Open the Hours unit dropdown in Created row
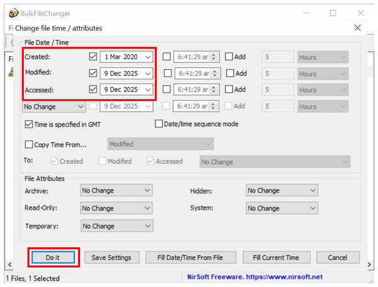378x287 pixels. coord(323,57)
